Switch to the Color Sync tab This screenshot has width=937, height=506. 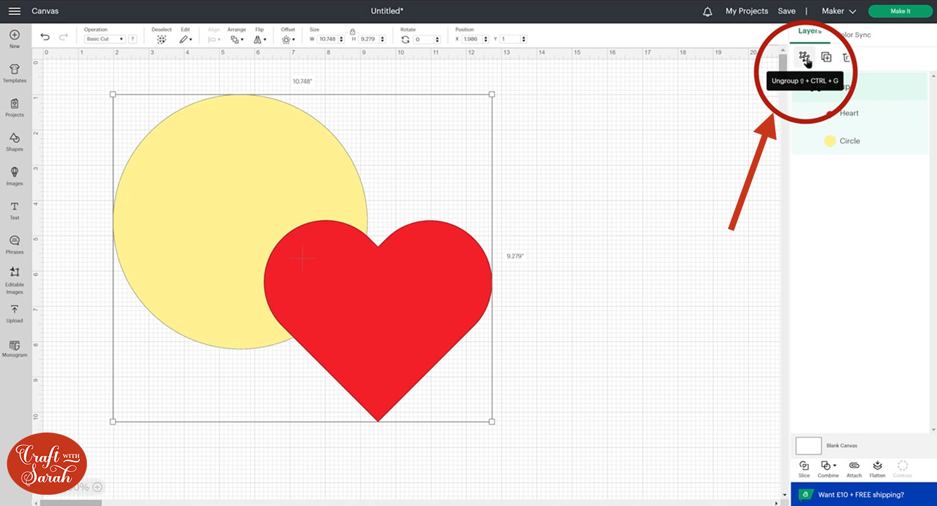click(855, 35)
